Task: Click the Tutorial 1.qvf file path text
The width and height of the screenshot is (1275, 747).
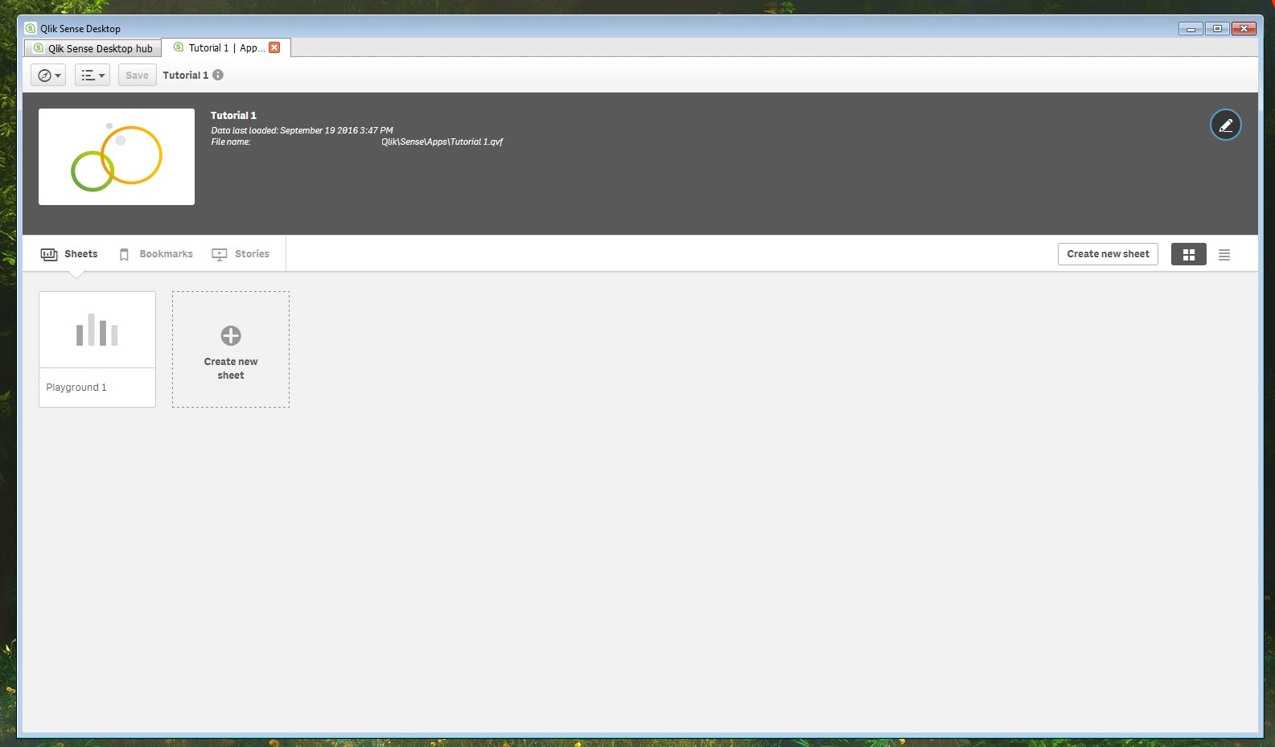Action: click(442, 142)
